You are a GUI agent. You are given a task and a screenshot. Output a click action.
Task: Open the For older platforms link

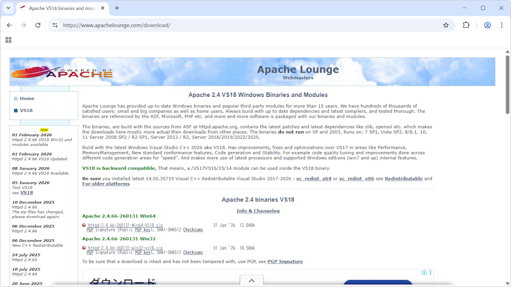(x=106, y=183)
